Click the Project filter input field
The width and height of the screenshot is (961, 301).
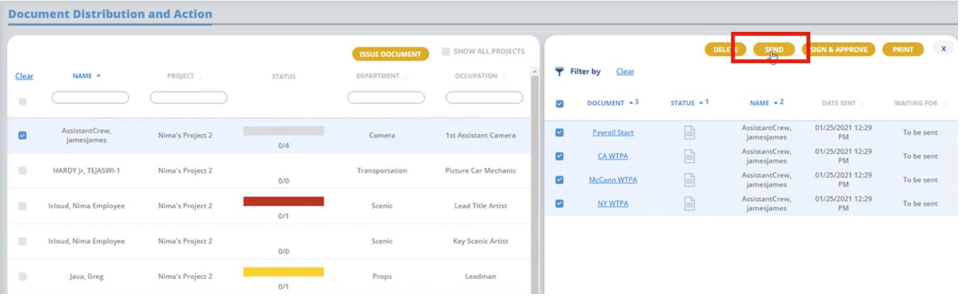(x=188, y=98)
